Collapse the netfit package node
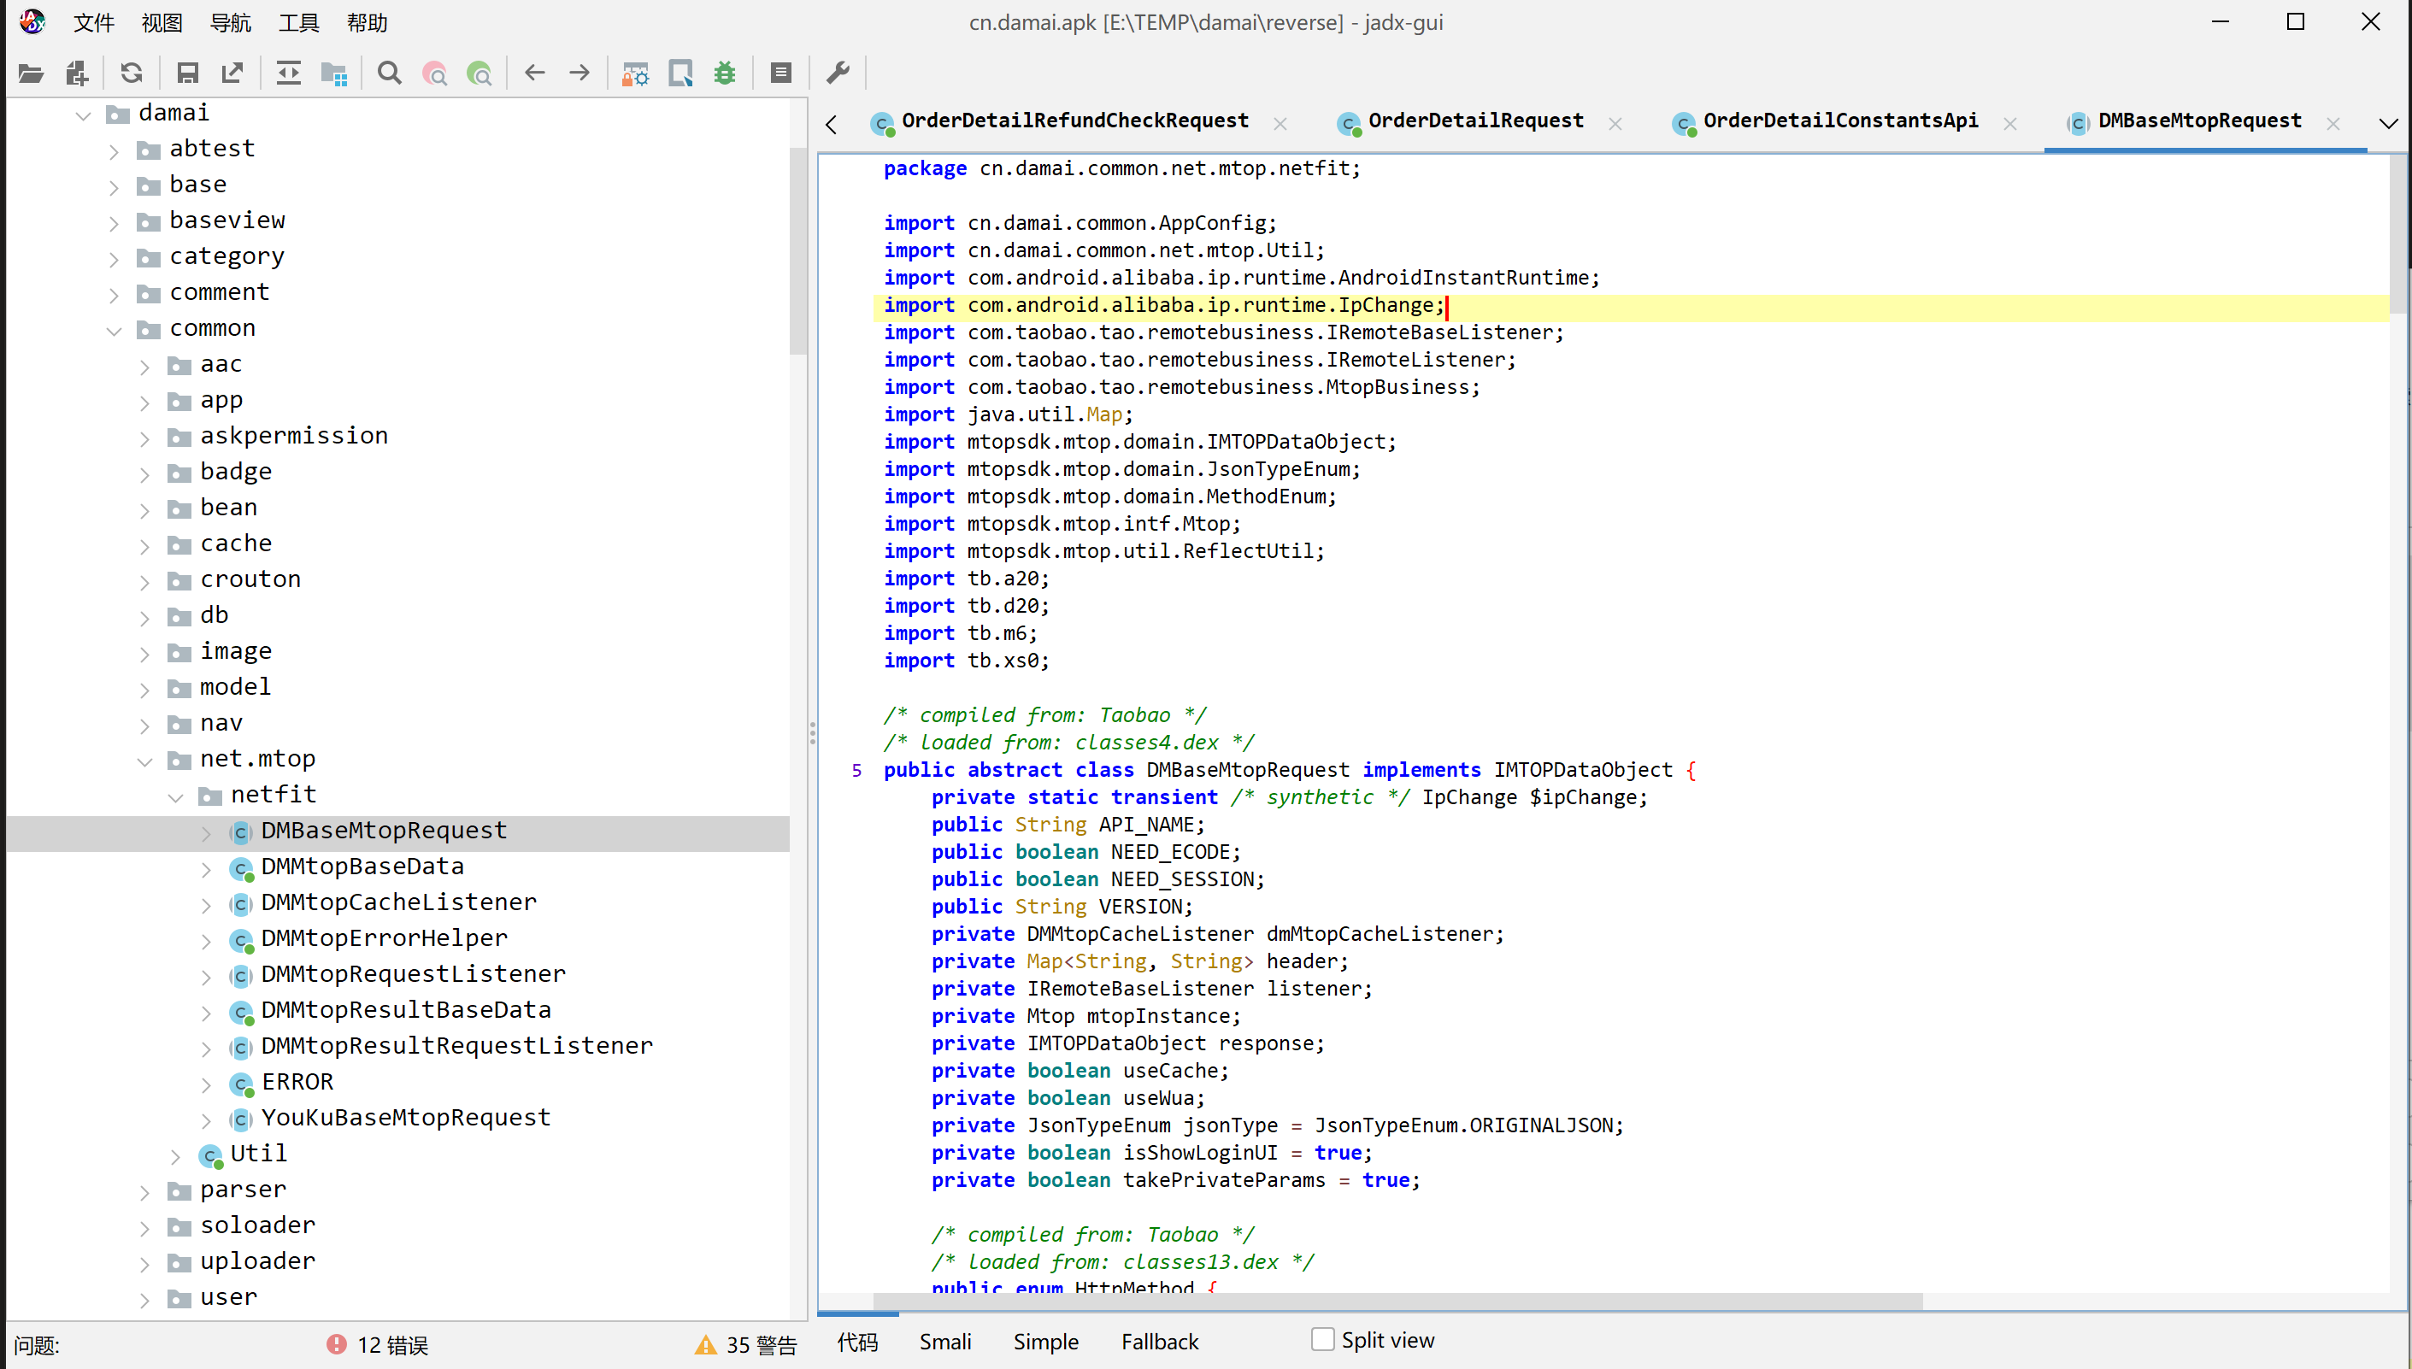Viewport: 2412px width, 1369px height. [x=176, y=797]
